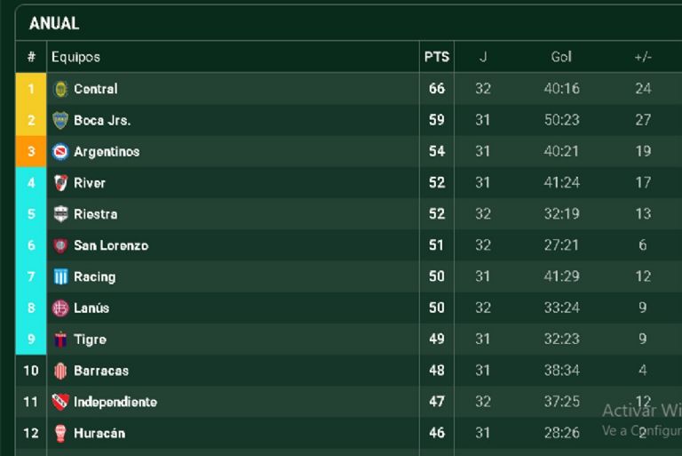
Task: Click the Huracán team crest icon
Action: click(60, 433)
